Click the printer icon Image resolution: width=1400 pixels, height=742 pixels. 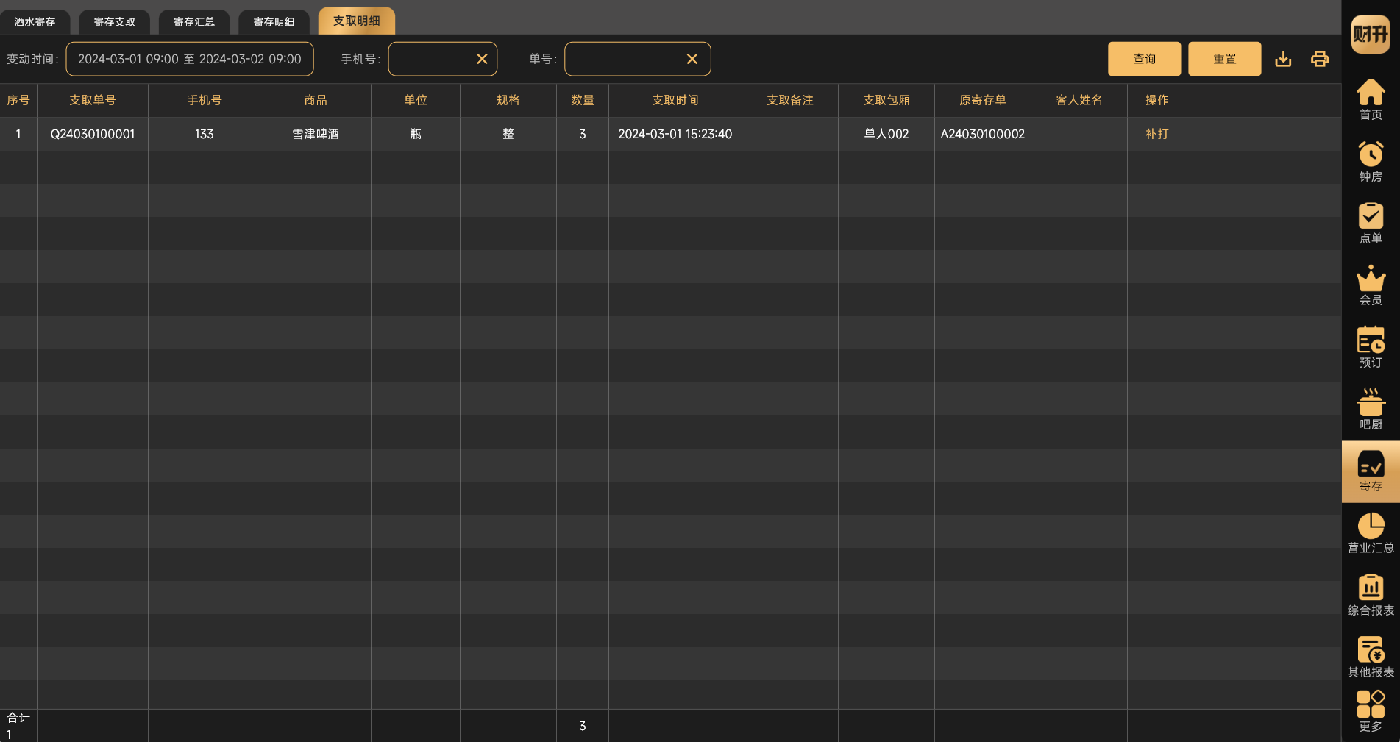pos(1320,59)
